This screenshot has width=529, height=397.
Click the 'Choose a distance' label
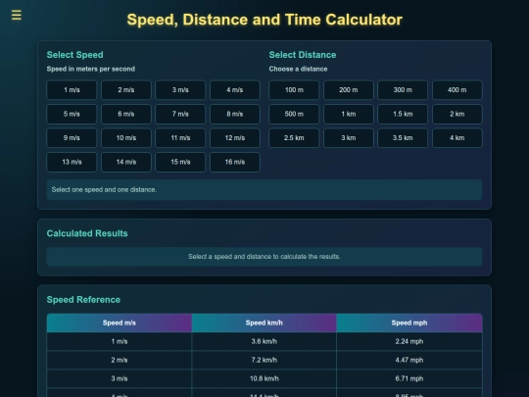(x=298, y=69)
